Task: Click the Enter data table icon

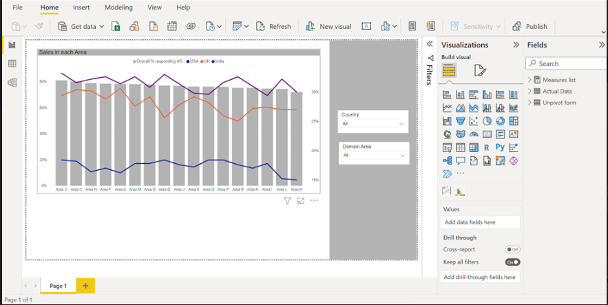Action: [x=171, y=26]
